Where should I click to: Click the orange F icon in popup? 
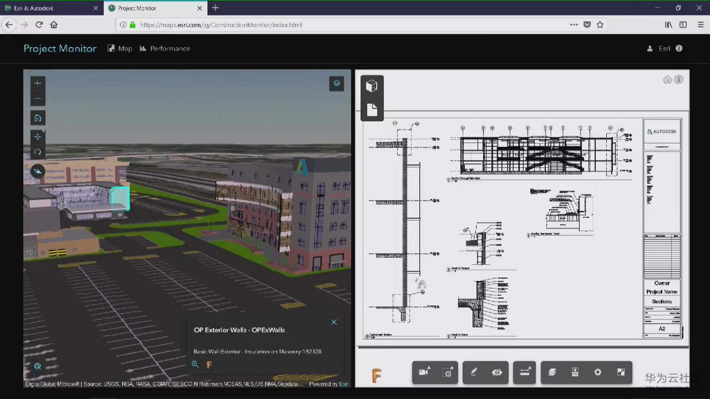[209, 364]
